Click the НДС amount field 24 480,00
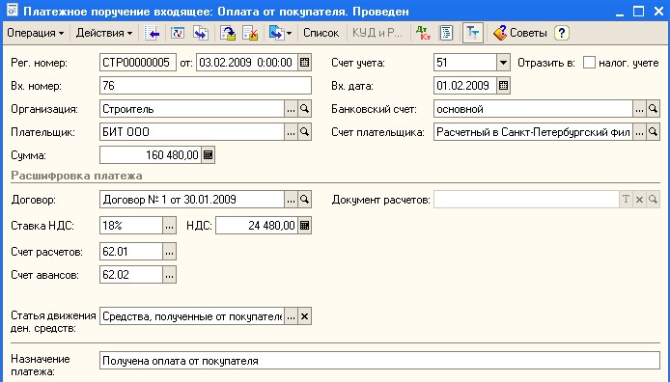This screenshot has width=670, height=382. pyautogui.click(x=257, y=226)
